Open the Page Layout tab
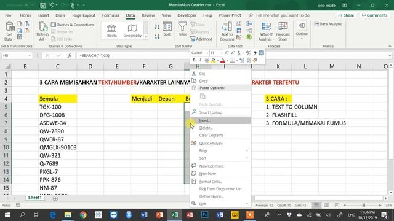The image size is (394, 221). (84, 15)
